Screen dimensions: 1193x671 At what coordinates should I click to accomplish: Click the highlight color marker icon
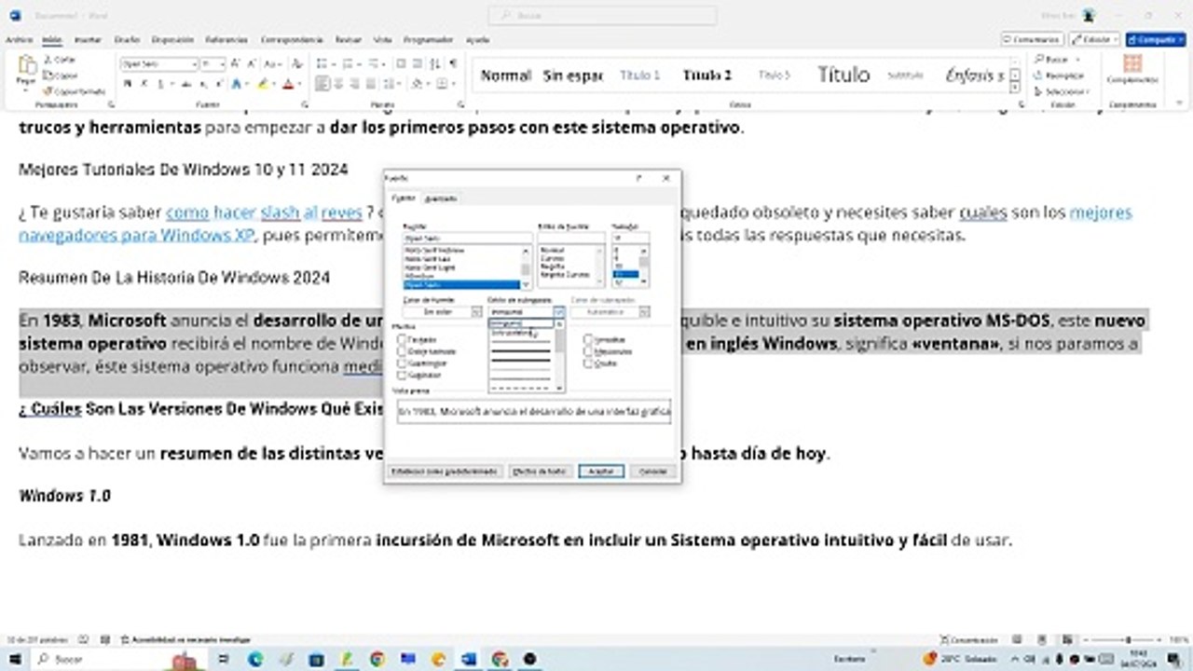(263, 84)
